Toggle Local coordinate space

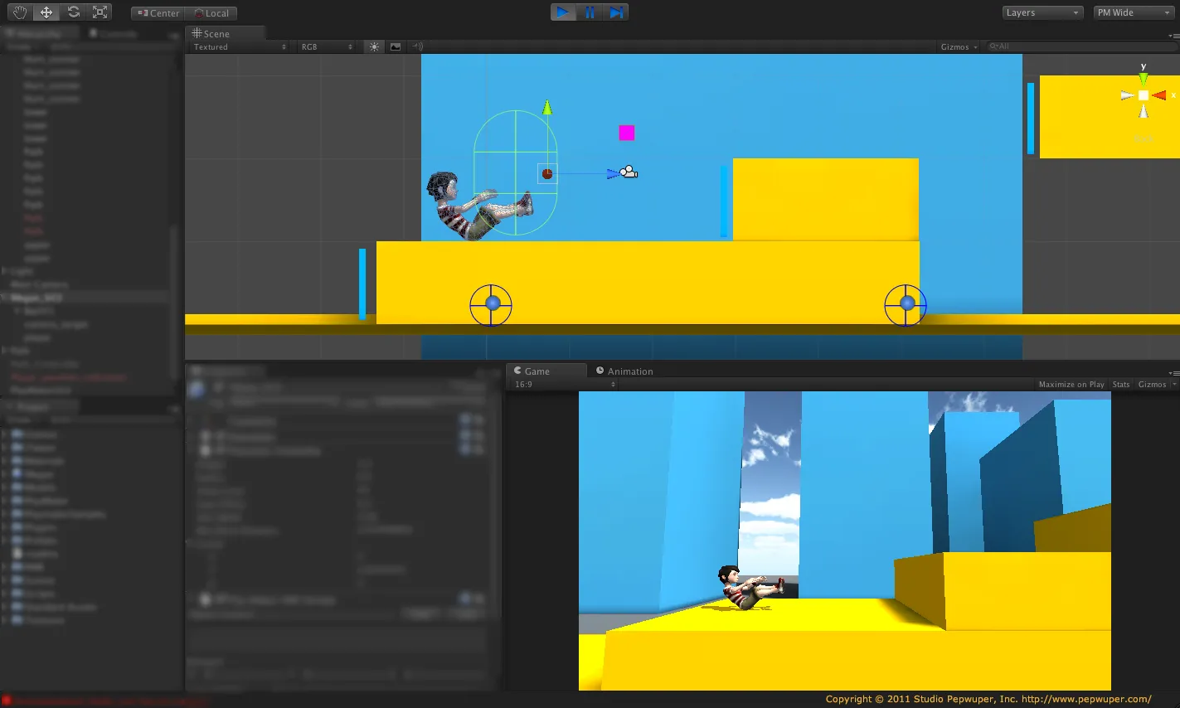point(212,12)
